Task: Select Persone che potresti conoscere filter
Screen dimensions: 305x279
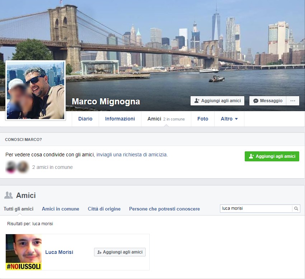Action: pyautogui.click(x=164, y=209)
